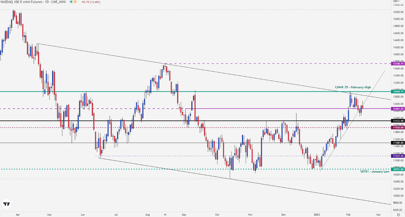
Task: Click the −59.75 (−0.48%) price change
Action: [90, 2]
